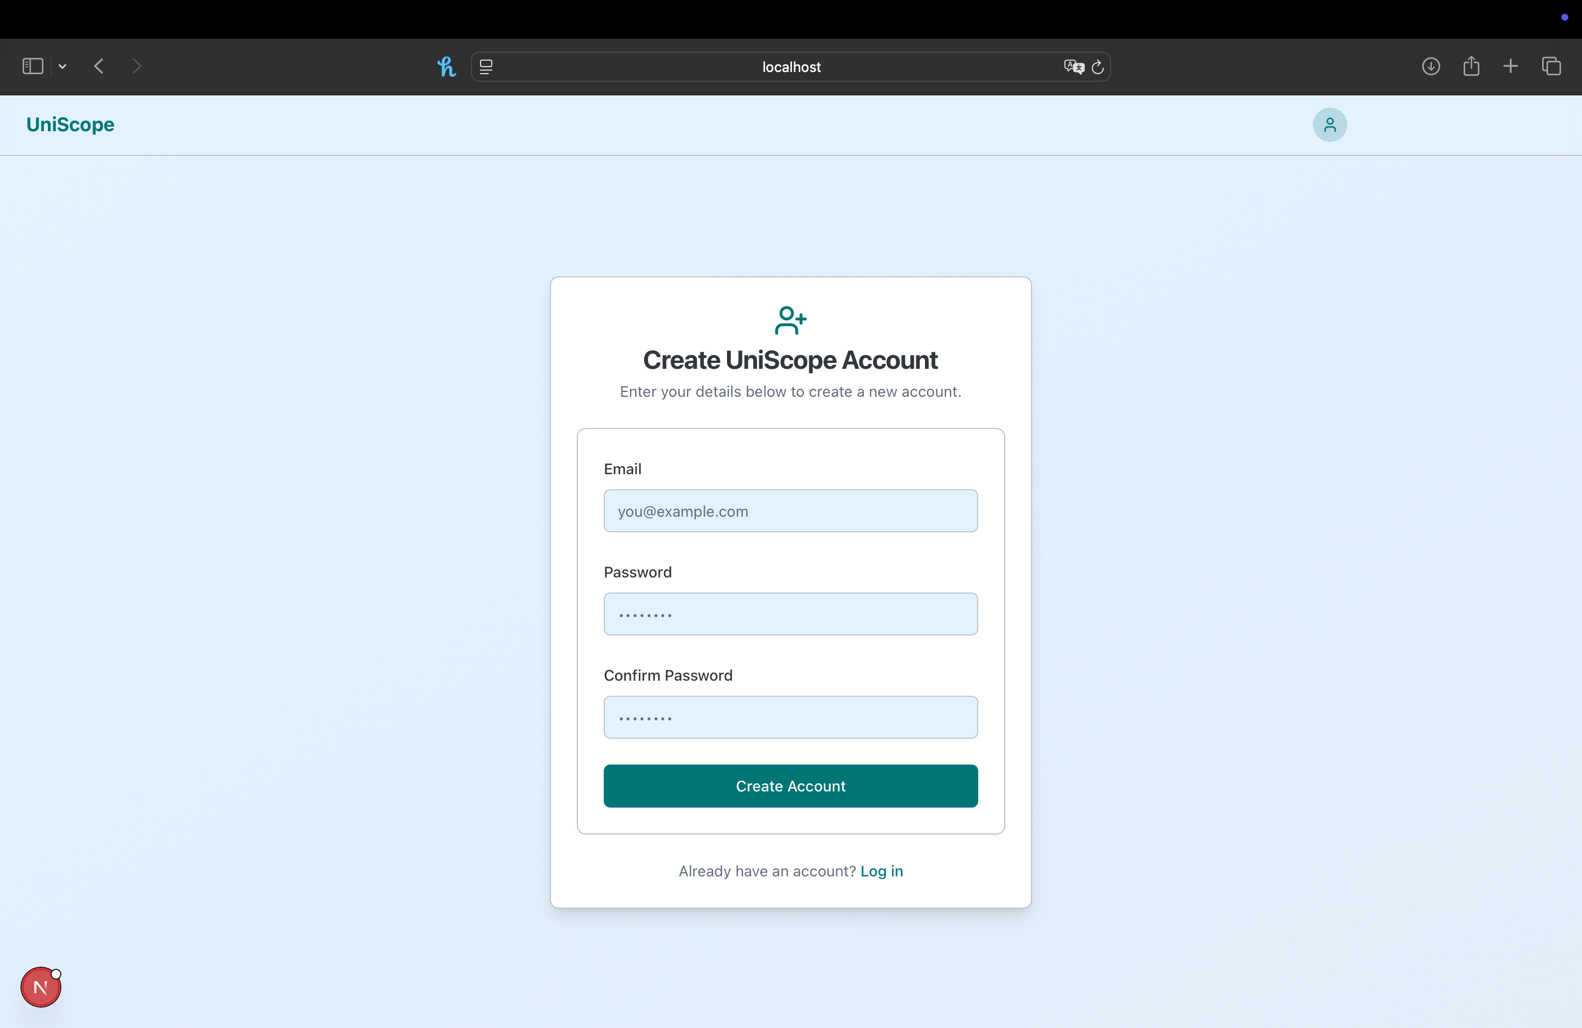Show the downloads list
The image size is (1582, 1028).
point(1430,67)
